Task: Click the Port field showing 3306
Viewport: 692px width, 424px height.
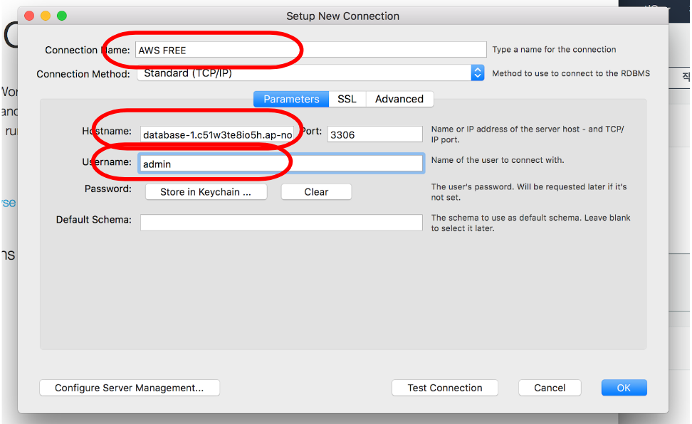Action: [374, 134]
